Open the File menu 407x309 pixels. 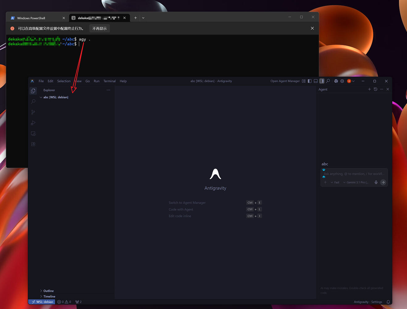pos(41,81)
